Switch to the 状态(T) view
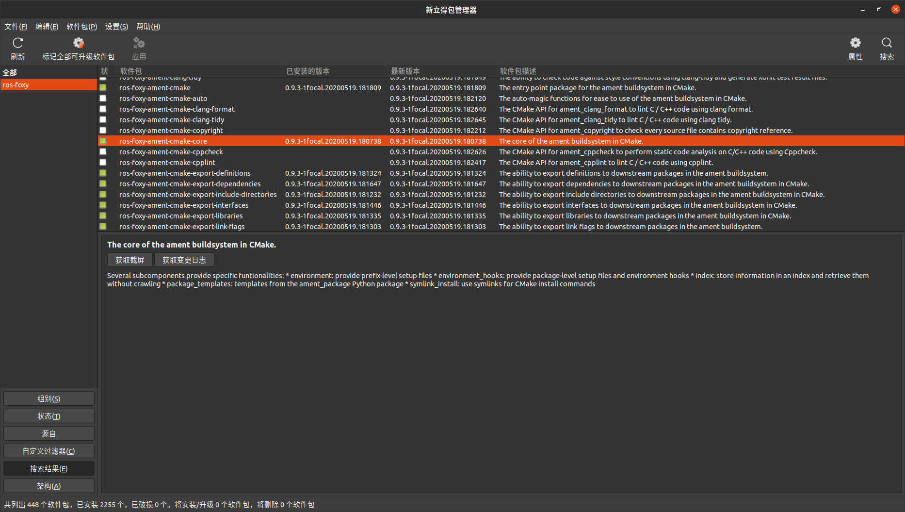The height and width of the screenshot is (512, 905). pyautogui.click(x=48, y=415)
